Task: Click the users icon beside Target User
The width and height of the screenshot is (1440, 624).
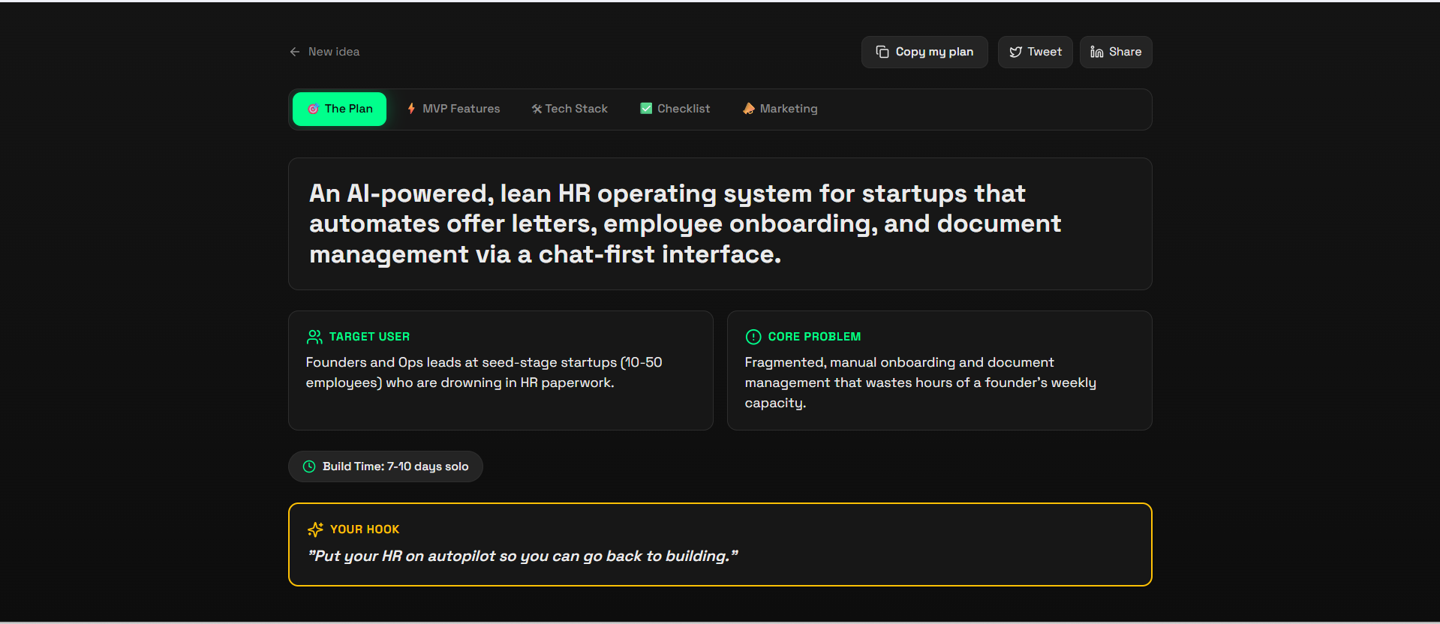Action: 314,337
